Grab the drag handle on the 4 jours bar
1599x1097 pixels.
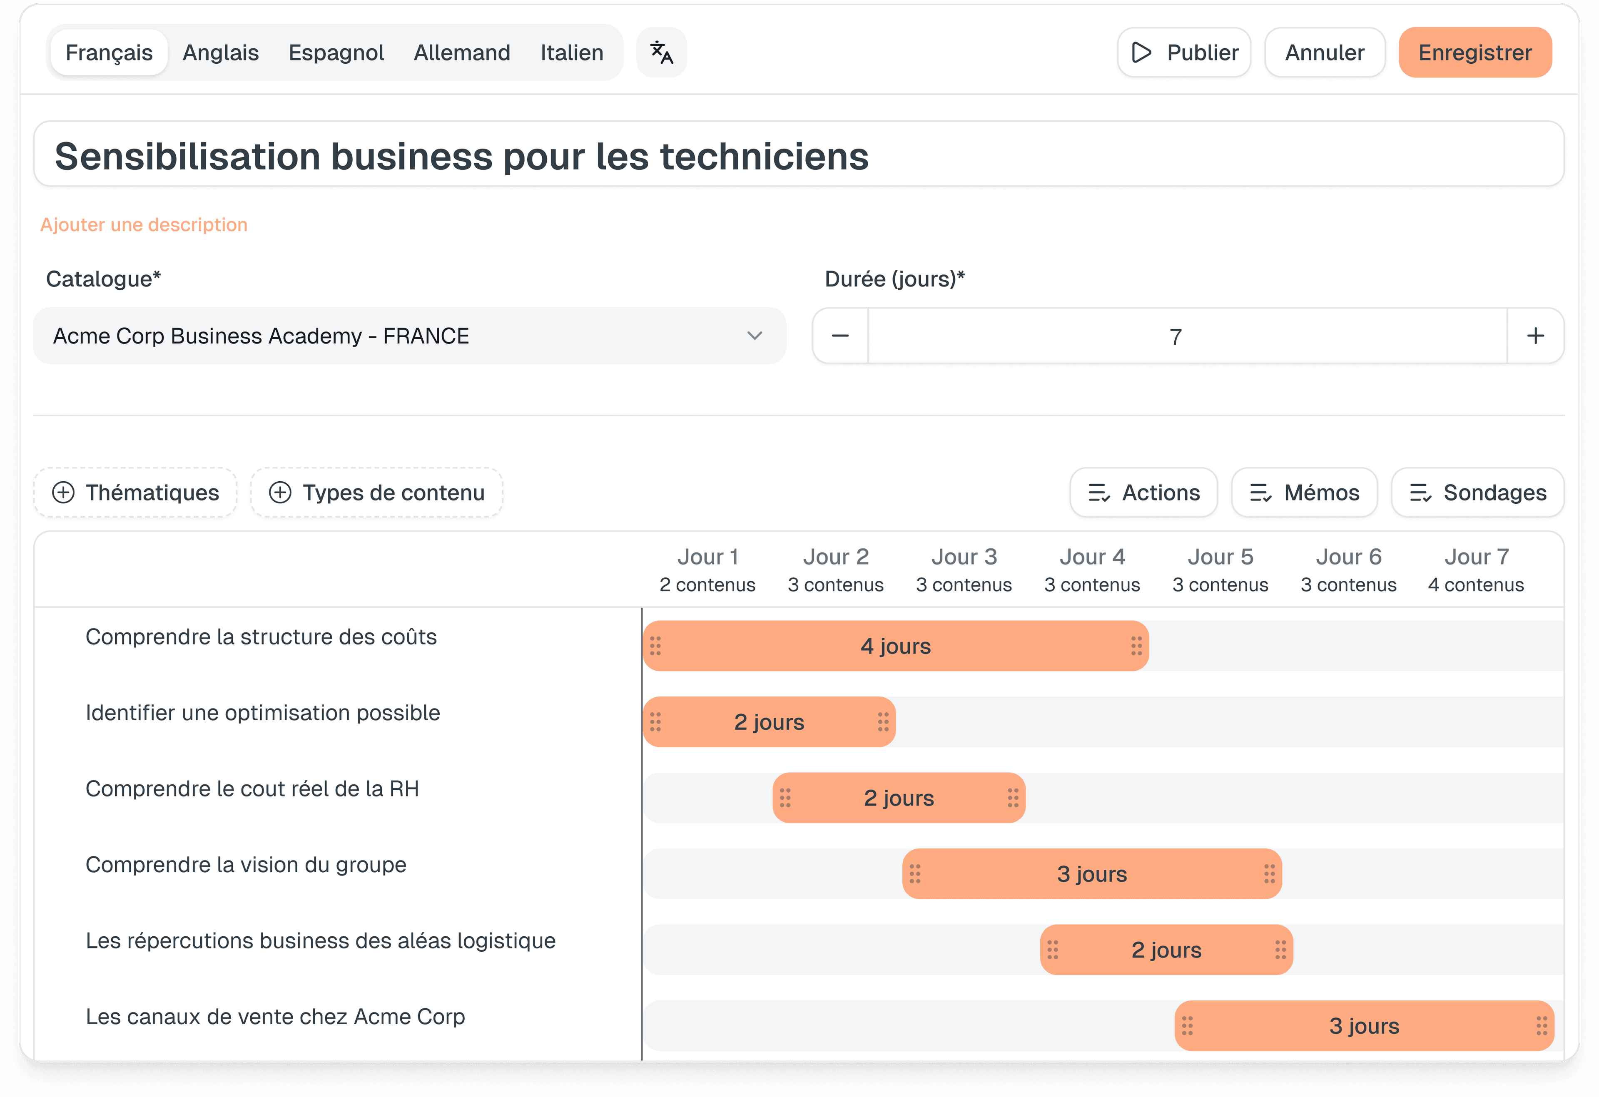[656, 645]
